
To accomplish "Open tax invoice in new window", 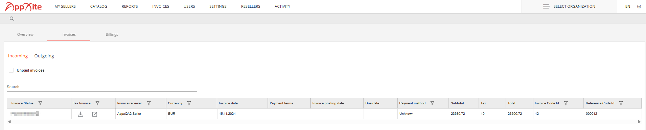I will pos(95,114).
